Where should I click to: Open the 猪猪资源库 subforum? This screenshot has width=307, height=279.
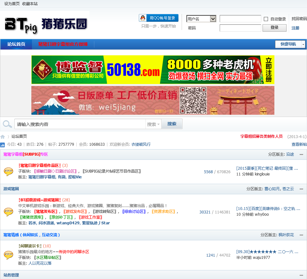point(32,217)
